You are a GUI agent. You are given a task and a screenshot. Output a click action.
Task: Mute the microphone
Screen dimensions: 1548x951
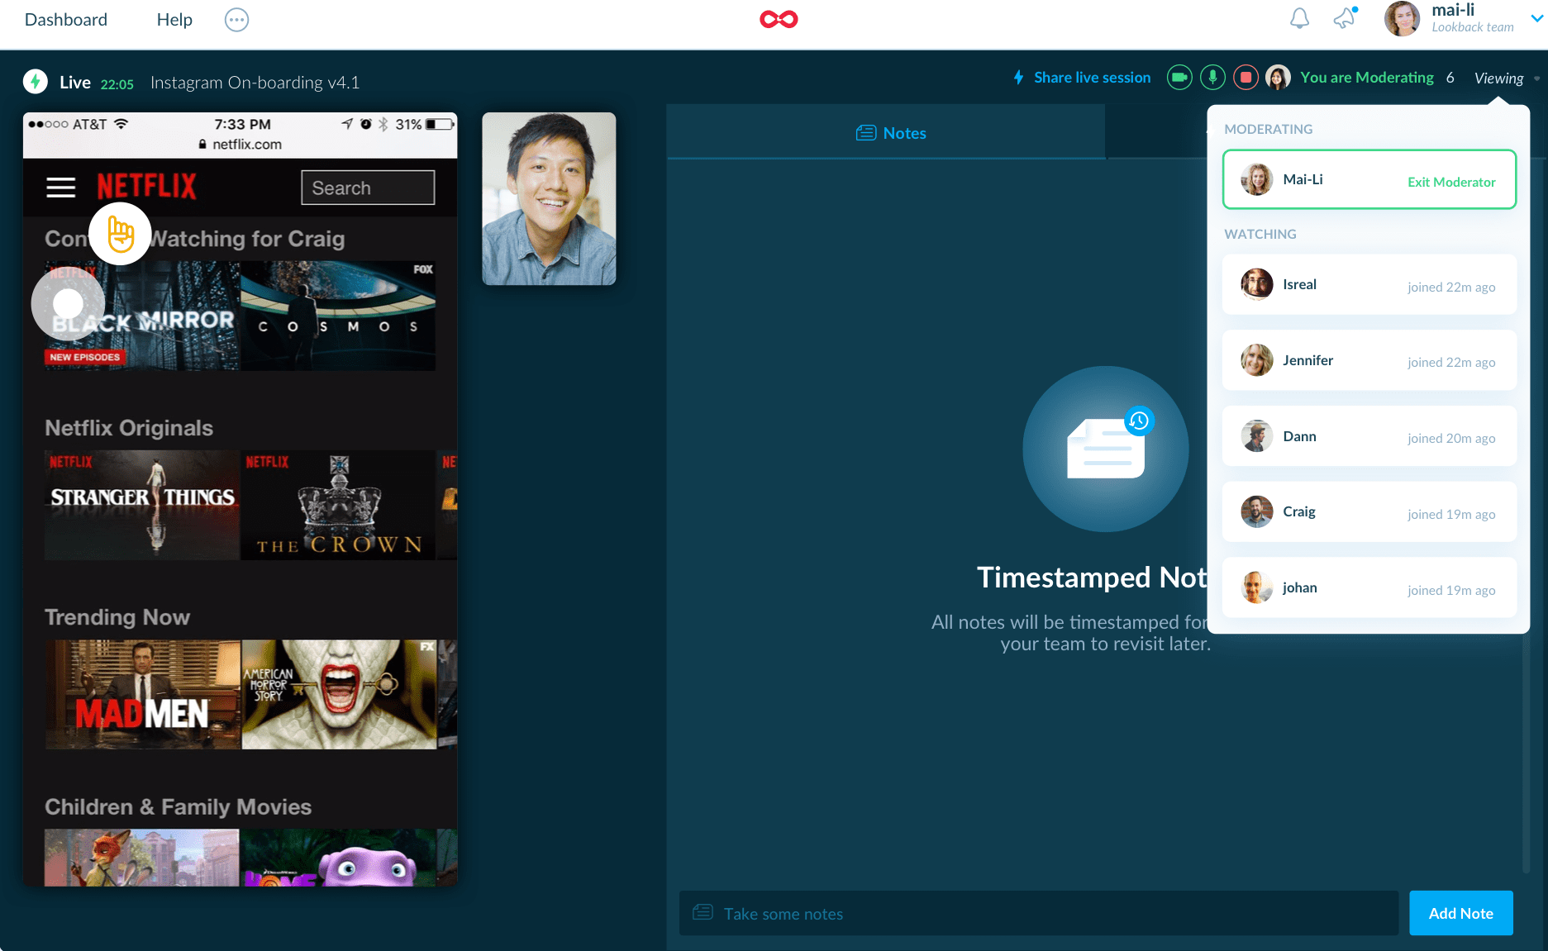(1212, 78)
